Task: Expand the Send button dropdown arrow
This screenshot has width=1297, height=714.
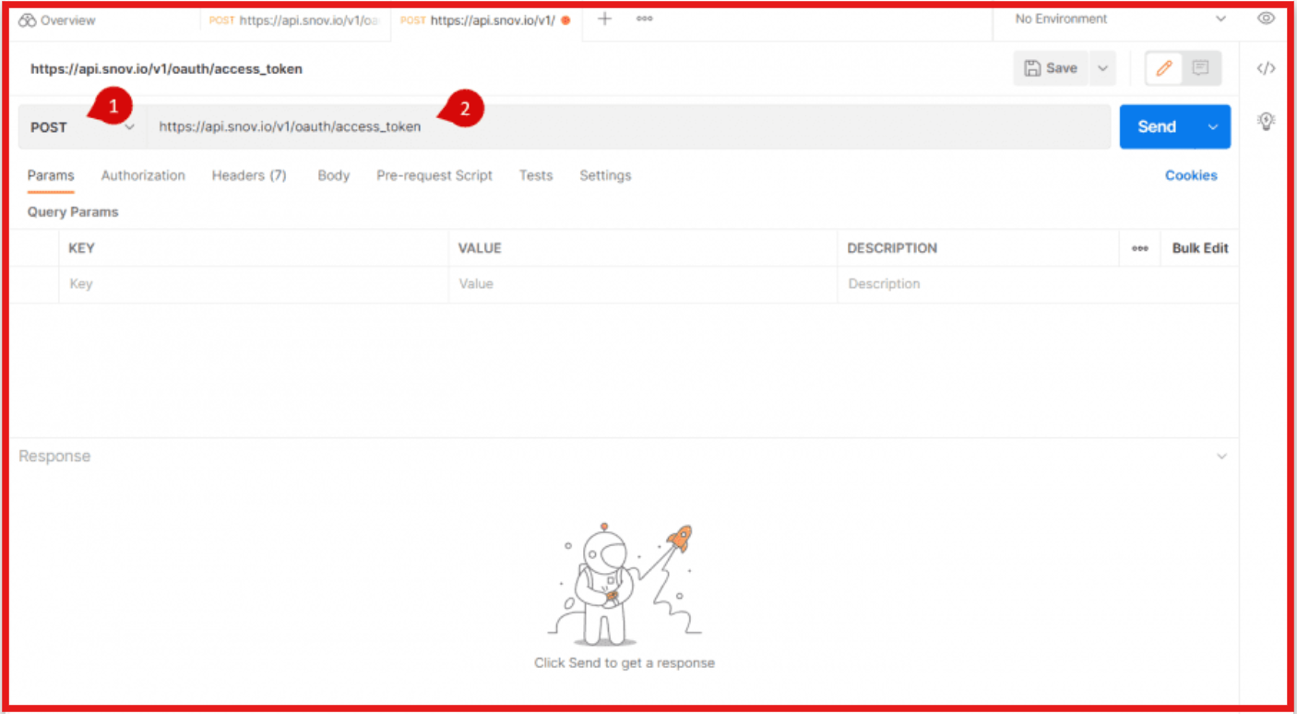Action: click(1213, 127)
